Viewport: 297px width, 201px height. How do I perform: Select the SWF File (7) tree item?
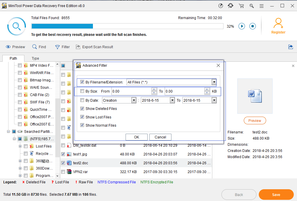[40, 102]
